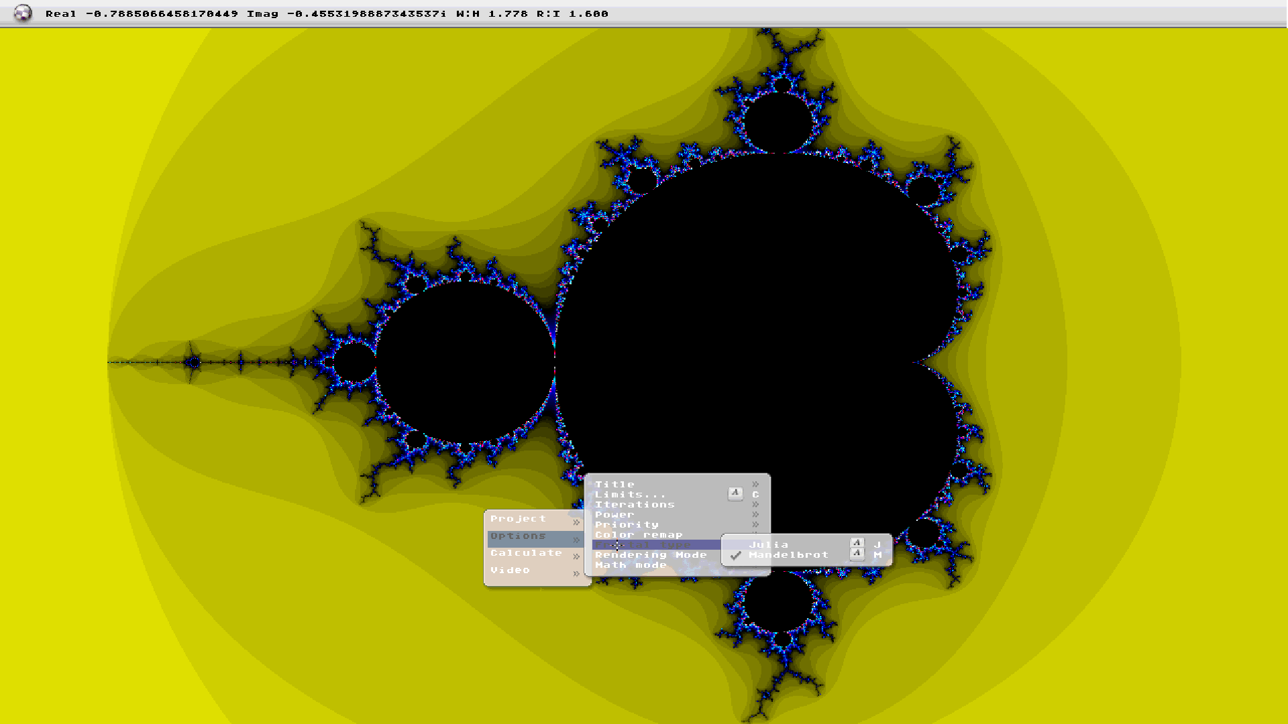Open the Rendering Mode submenu
Viewport: 1288px width, 724px height.
(x=651, y=554)
